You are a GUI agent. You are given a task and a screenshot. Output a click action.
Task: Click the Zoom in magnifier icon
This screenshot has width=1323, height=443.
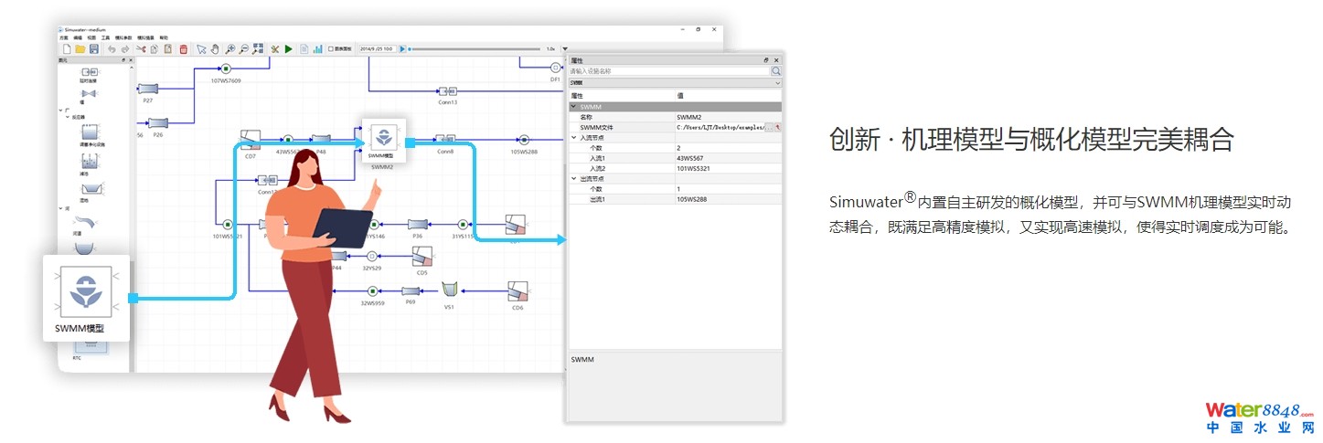[x=230, y=48]
